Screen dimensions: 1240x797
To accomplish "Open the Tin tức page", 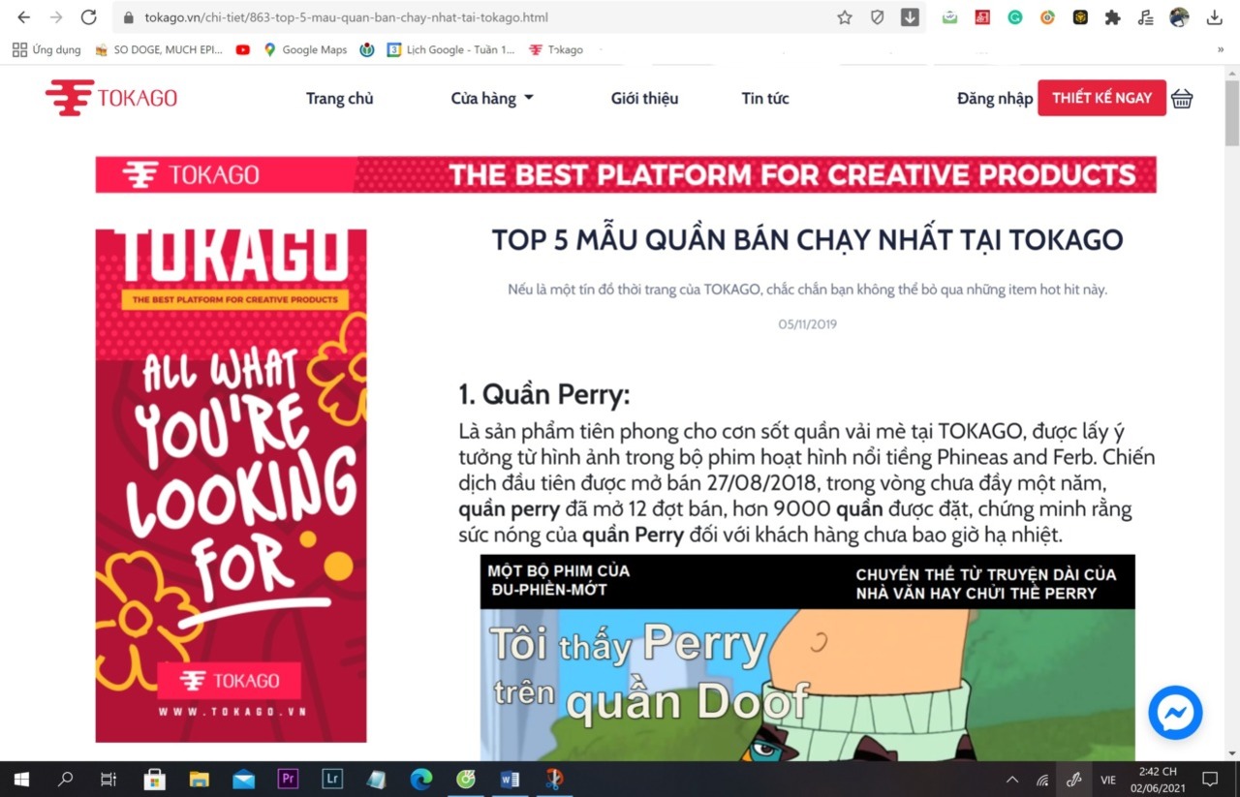I will pyautogui.click(x=765, y=98).
